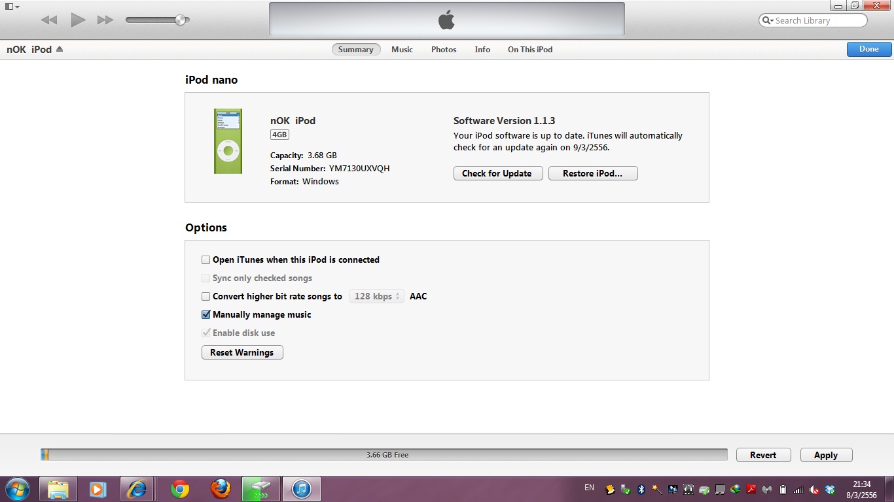The image size is (894, 502).
Task: Click the Internet Download Manager tray icon
Action: point(736,489)
